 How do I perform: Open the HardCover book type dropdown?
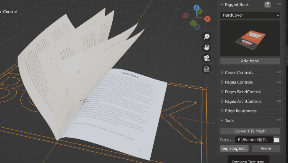(x=250, y=15)
